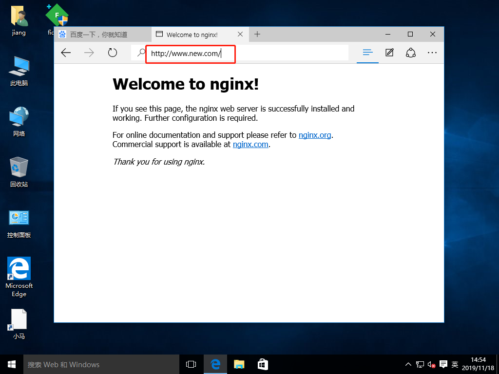Open File Explorer from the taskbar
499x374 pixels.
click(239, 364)
